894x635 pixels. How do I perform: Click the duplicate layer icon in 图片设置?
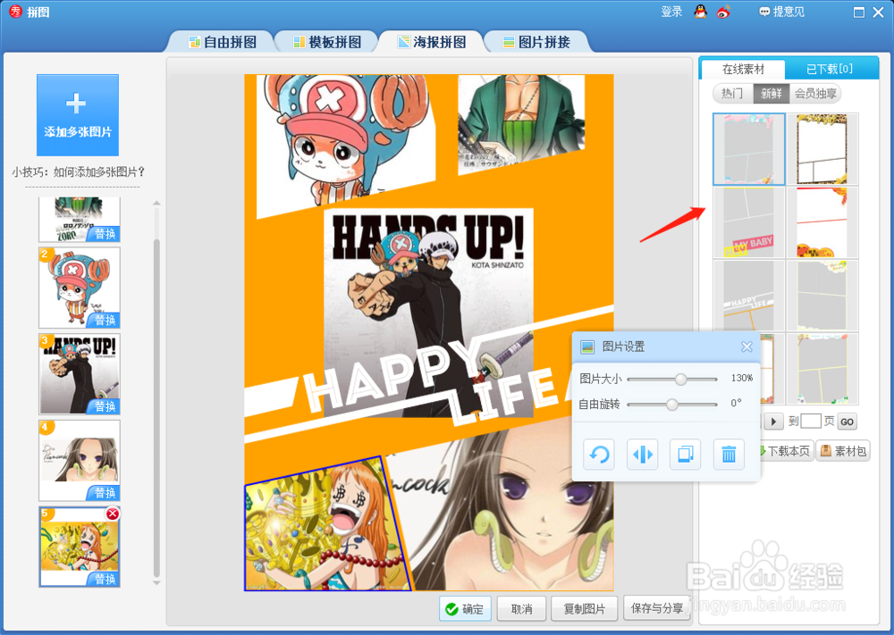(x=685, y=454)
